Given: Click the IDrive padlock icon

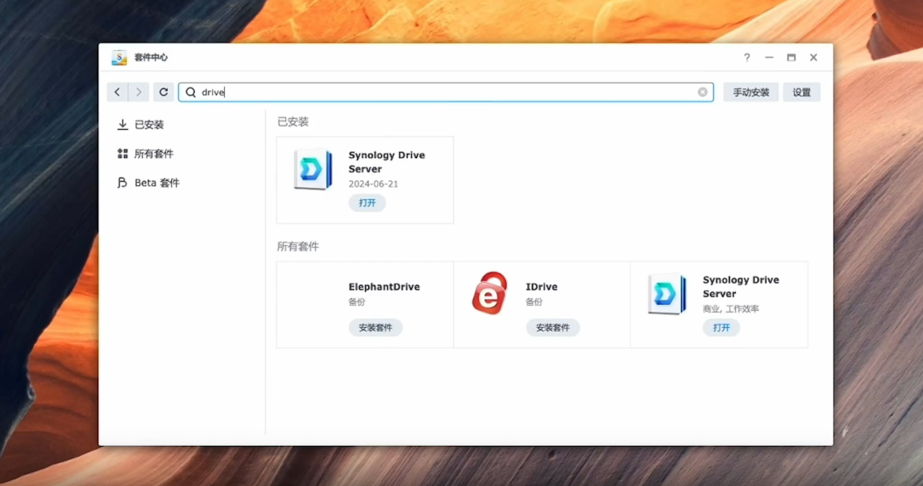Looking at the screenshot, I should [490, 293].
